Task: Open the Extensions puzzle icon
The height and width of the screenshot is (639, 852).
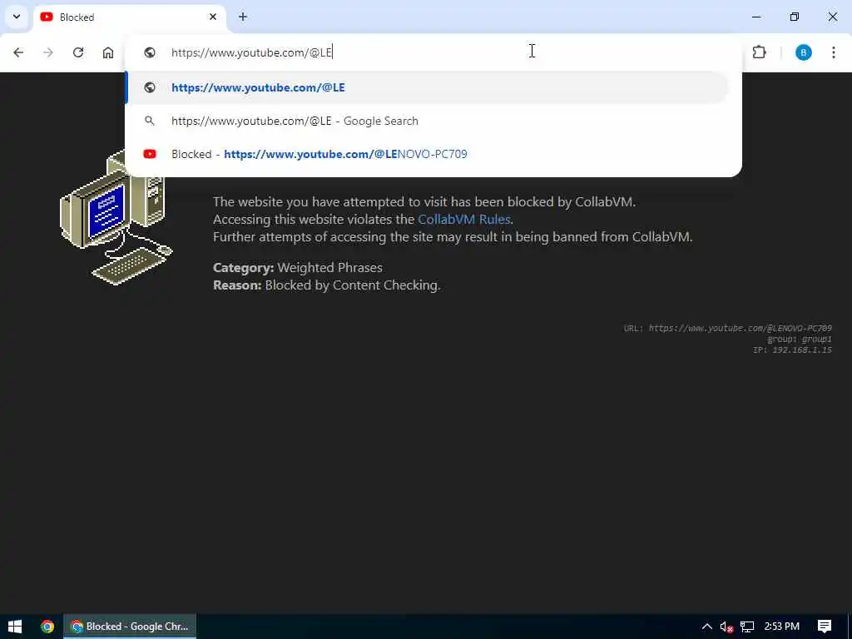Action: point(759,52)
